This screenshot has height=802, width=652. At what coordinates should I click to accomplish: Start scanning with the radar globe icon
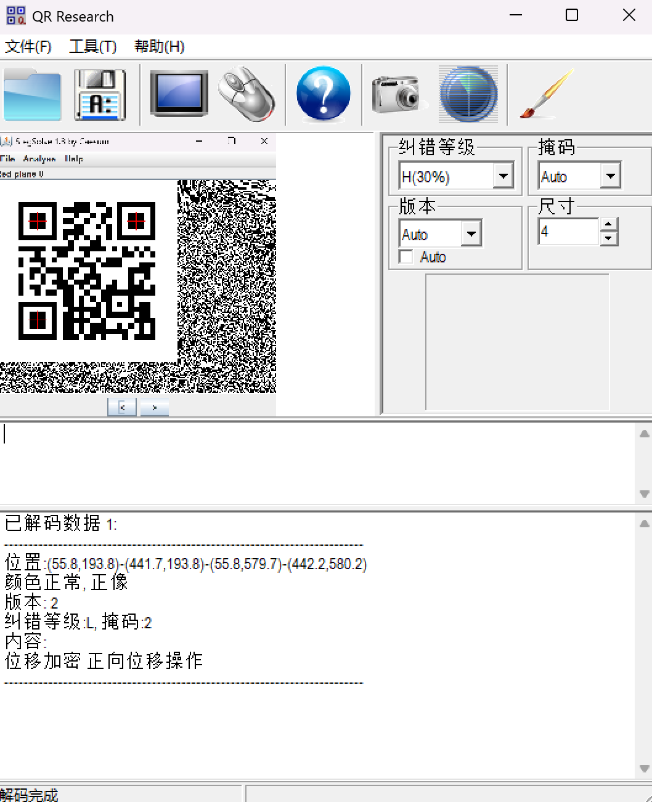click(468, 94)
